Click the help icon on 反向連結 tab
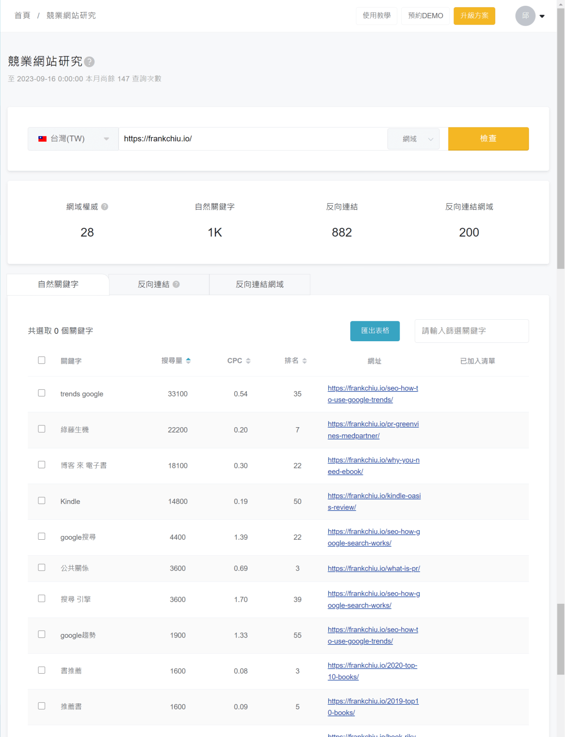The width and height of the screenshot is (566, 737). (x=176, y=284)
